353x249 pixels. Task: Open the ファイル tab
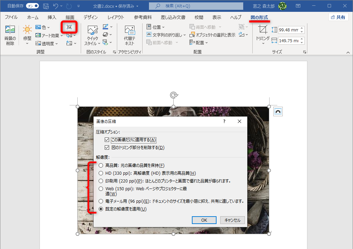click(x=11, y=17)
